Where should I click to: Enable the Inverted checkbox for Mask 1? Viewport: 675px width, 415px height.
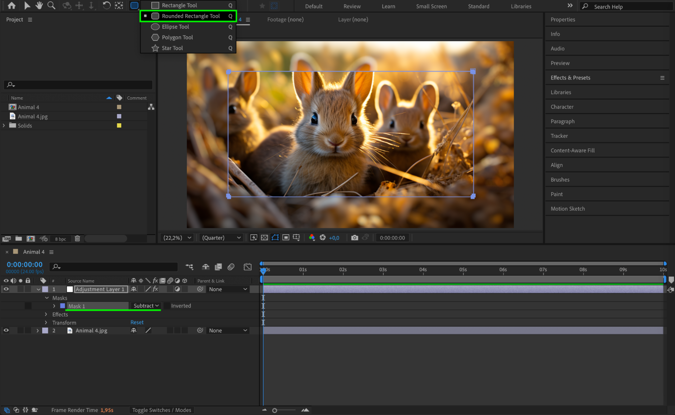pos(167,306)
